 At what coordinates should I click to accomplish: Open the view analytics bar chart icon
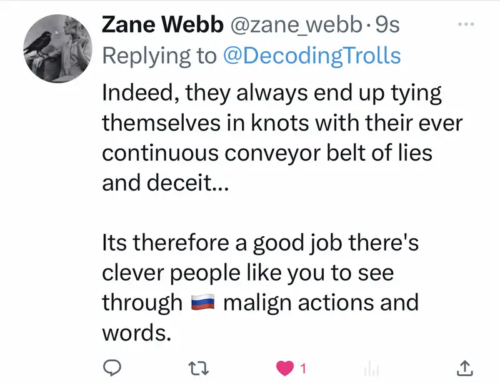pyautogui.click(x=372, y=368)
